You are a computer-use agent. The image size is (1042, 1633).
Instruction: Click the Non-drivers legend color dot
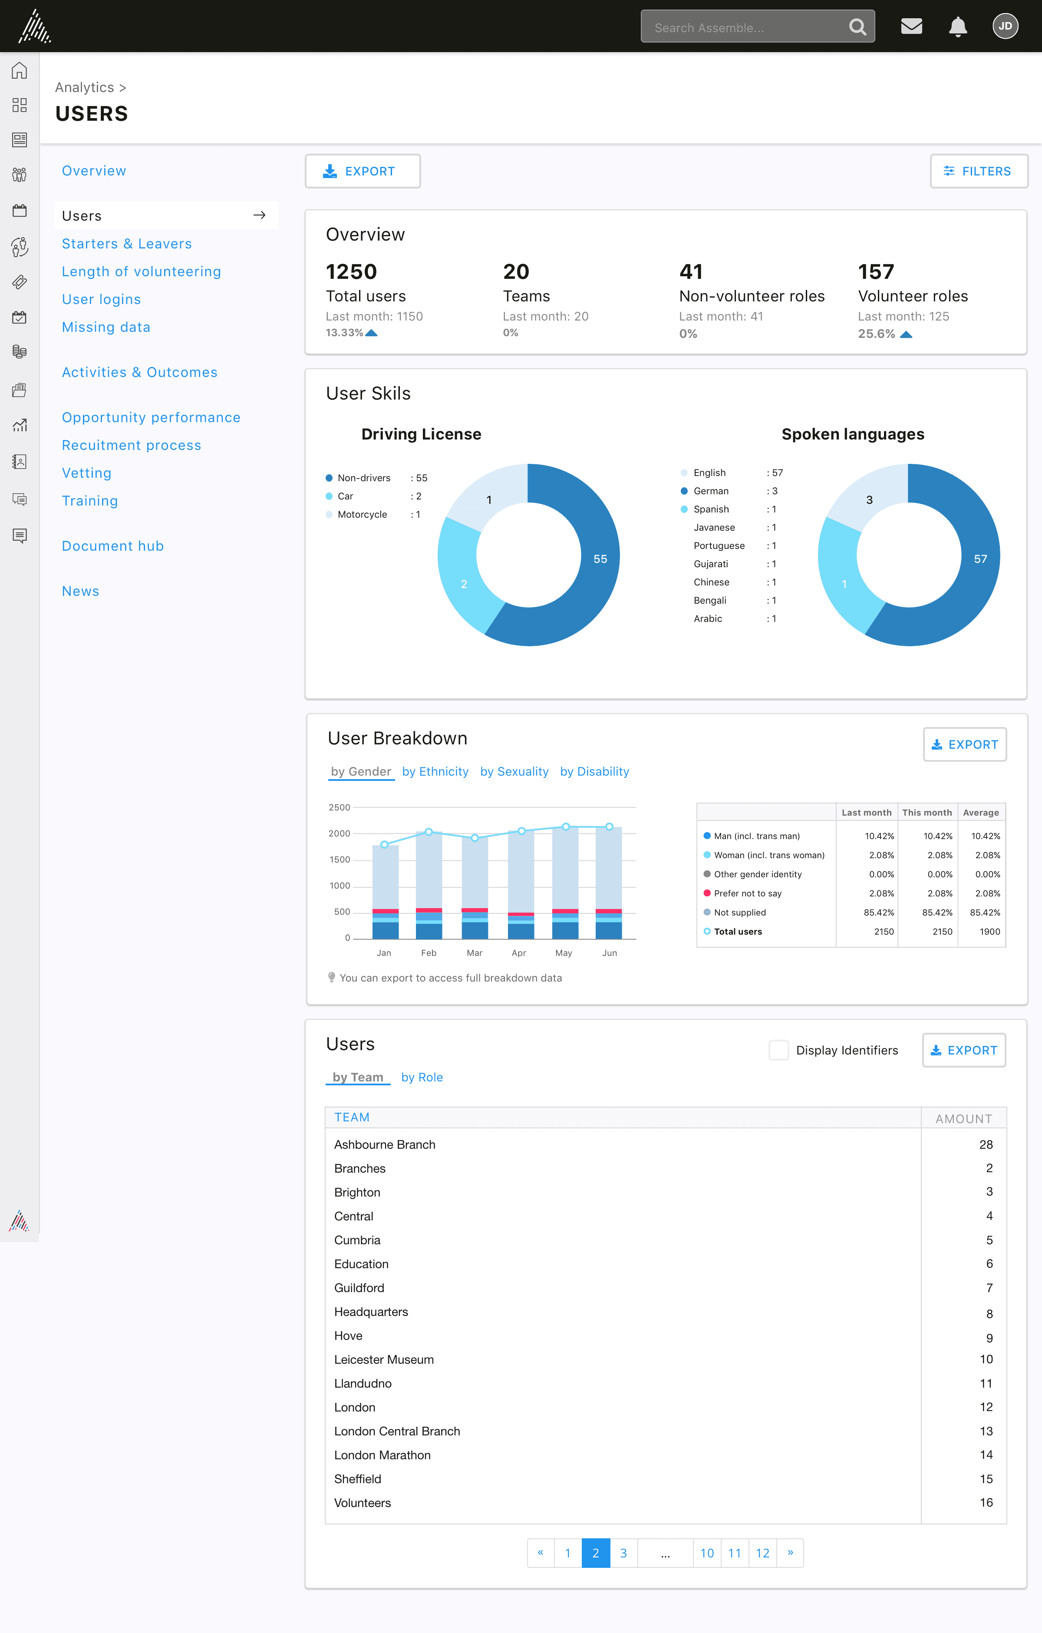tap(329, 478)
